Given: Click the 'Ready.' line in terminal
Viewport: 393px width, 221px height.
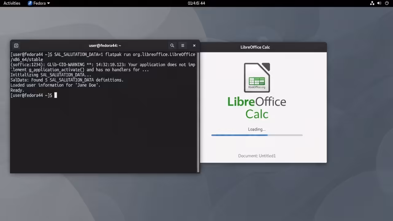Looking at the screenshot, I should [x=17, y=90].
